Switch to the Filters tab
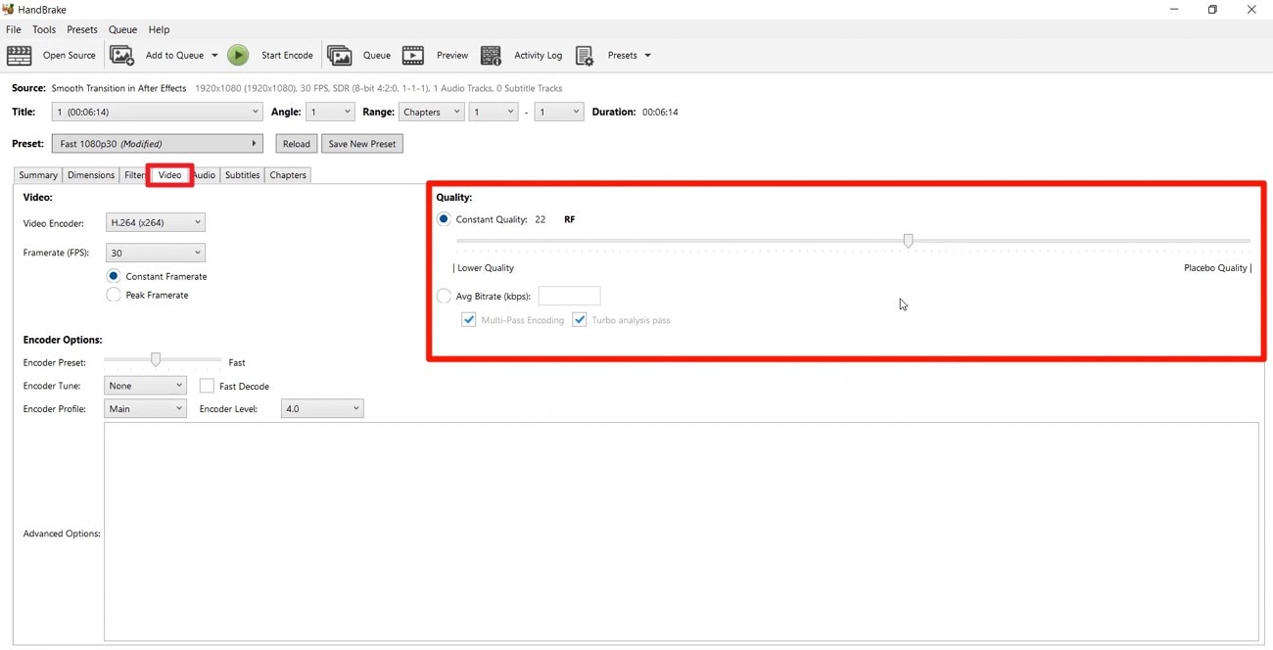1273x650 pixels. click(x=134, y=175)
